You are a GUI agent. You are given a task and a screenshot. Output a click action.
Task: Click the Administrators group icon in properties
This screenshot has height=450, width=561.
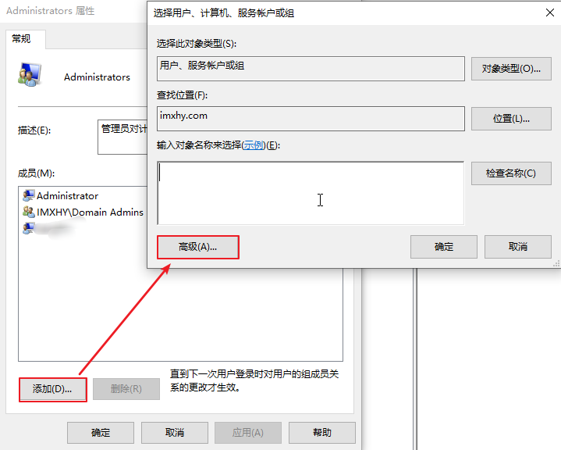30,73
